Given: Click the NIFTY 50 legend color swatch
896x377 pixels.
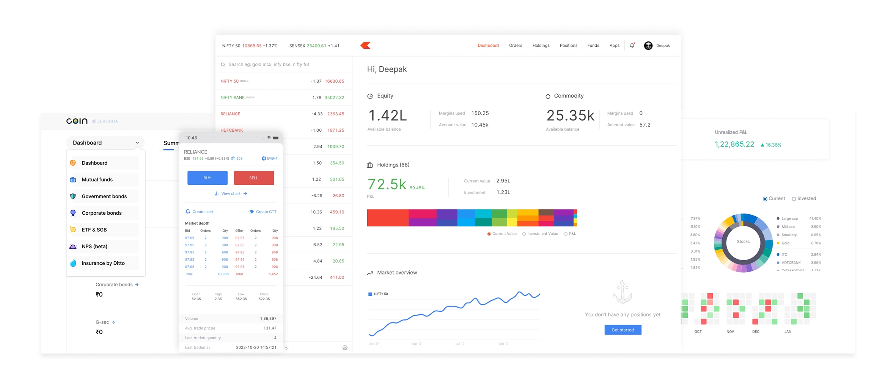Looking at the screenshot, I should click(370, 293).
